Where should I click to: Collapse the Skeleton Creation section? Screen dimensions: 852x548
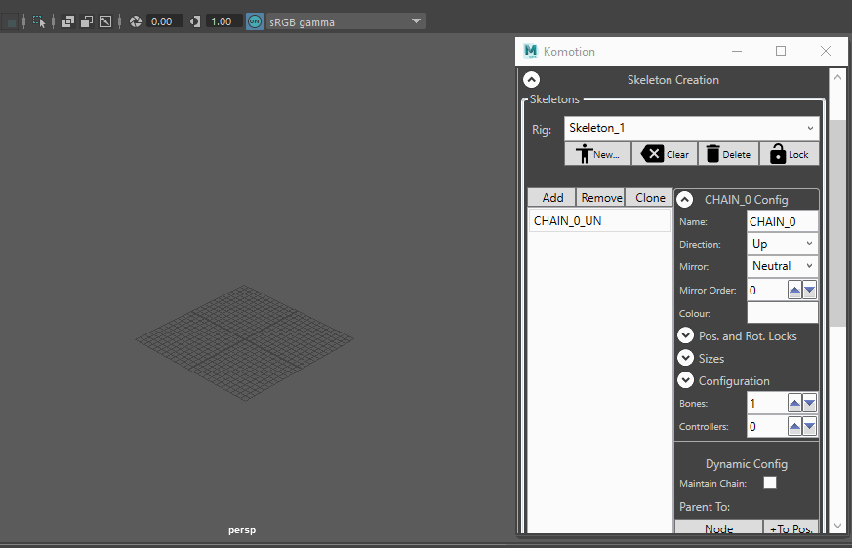click(532, 80)
